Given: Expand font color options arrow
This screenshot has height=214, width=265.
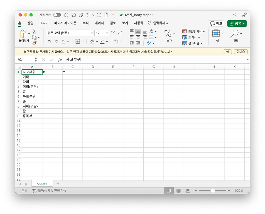Looking at the screenshot, I should (x=107, y=42).
